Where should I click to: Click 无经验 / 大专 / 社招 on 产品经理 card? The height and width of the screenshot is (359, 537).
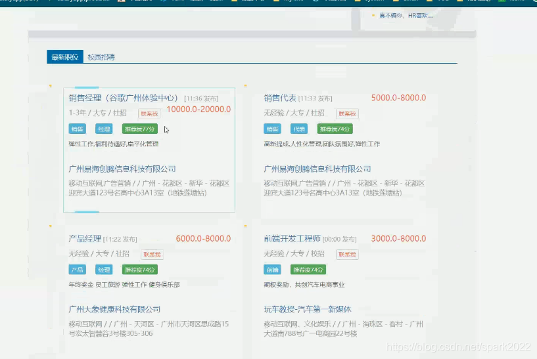tap(99, 254)
